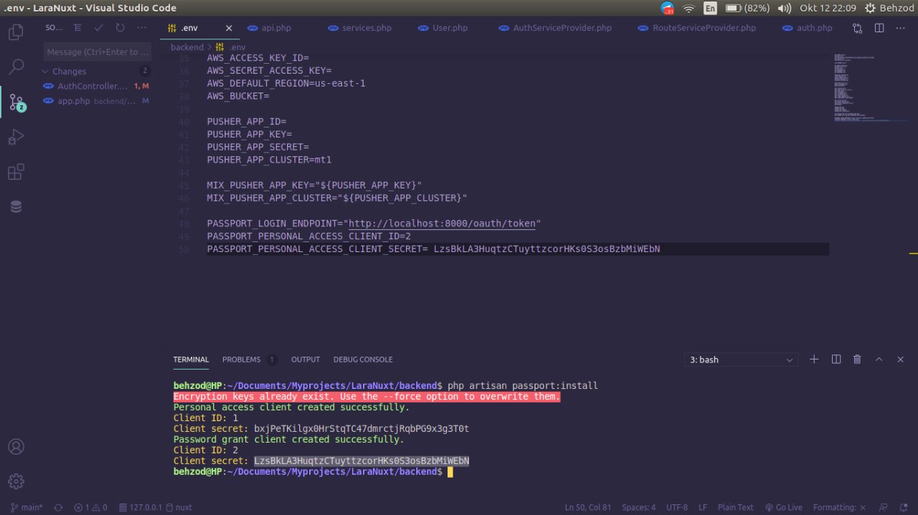The image size is (918, 515).
Task: Open source control more actions menu
Action: pyautogui.click(x=141, y=28)
